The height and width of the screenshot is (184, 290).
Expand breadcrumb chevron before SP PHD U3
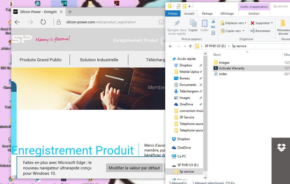point(202,46)
